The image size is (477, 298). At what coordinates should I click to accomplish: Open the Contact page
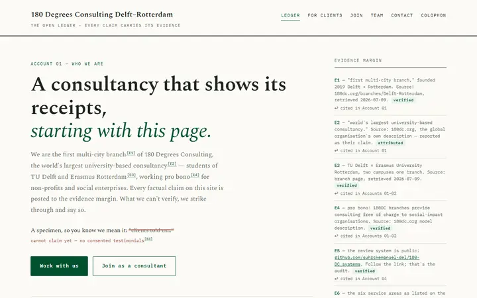click(x=402, y=15)
